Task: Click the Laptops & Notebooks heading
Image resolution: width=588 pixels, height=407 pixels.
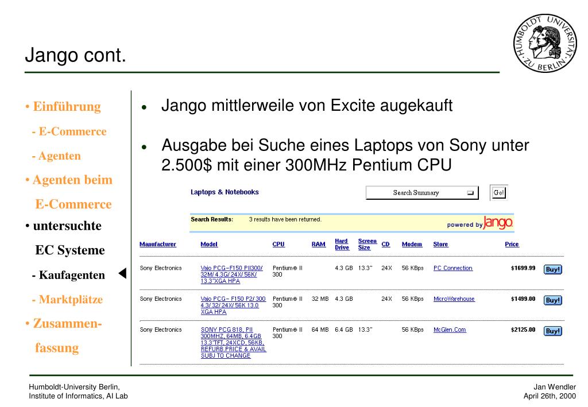Action: 225,192
